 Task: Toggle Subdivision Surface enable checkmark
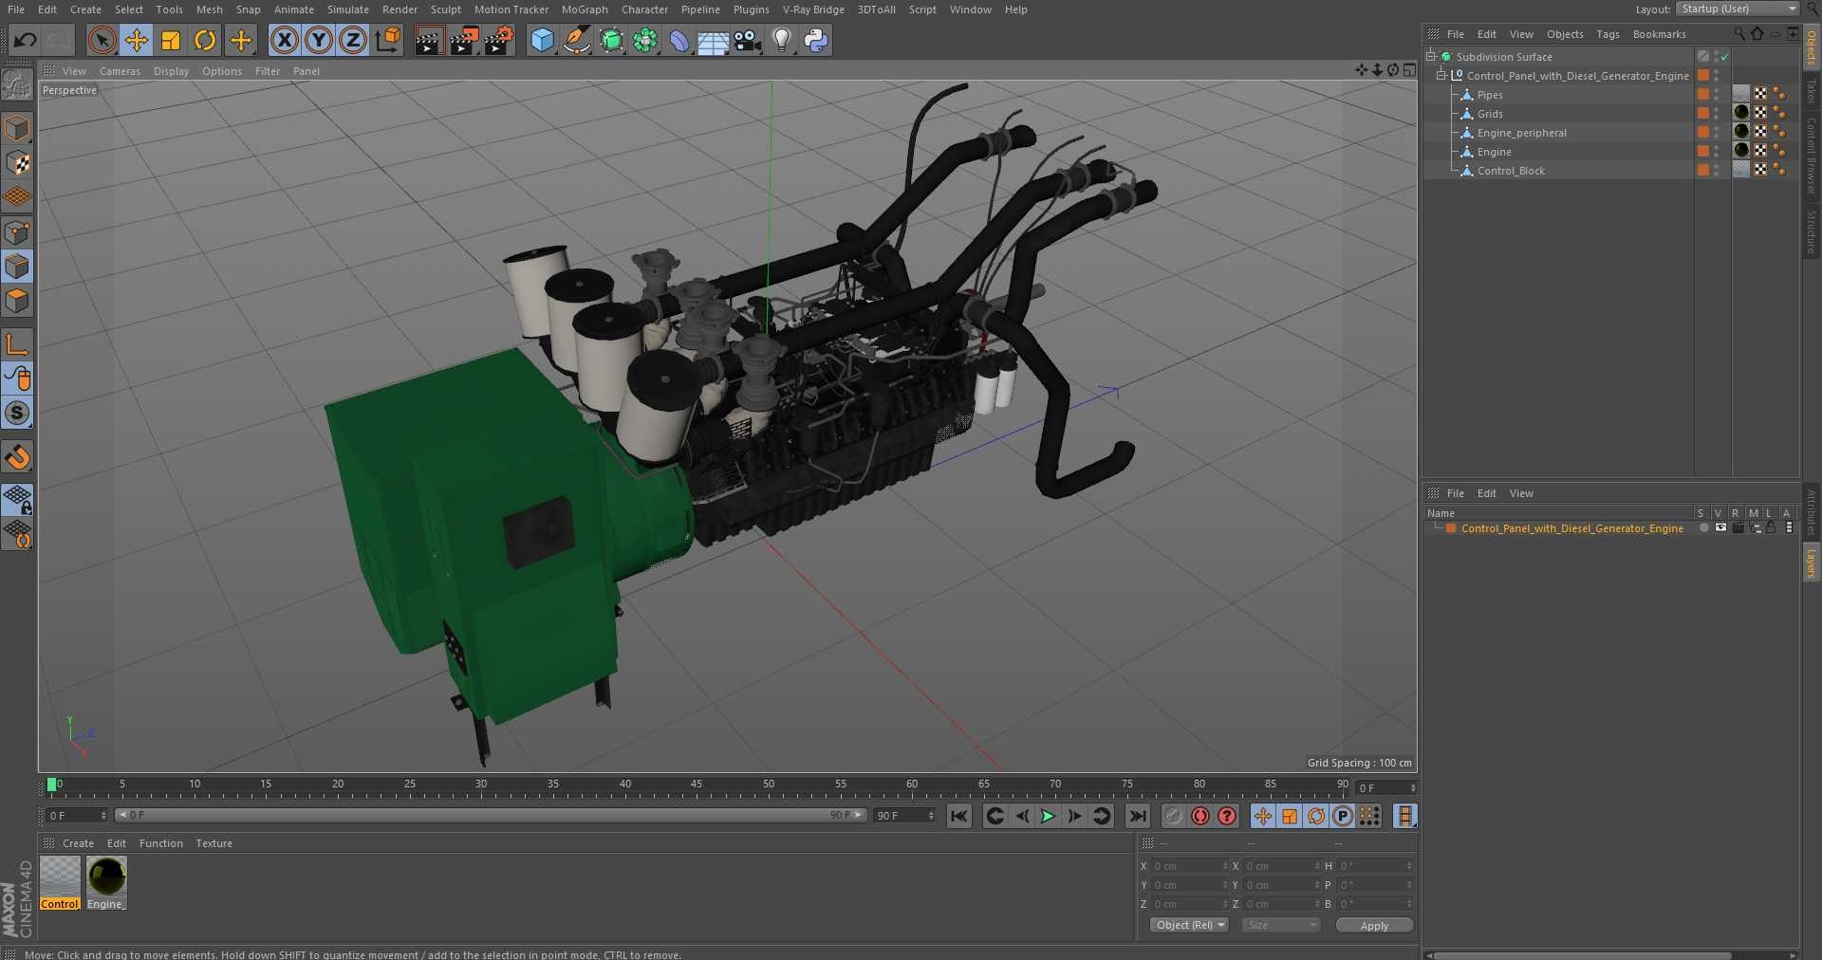[1725, 57]
